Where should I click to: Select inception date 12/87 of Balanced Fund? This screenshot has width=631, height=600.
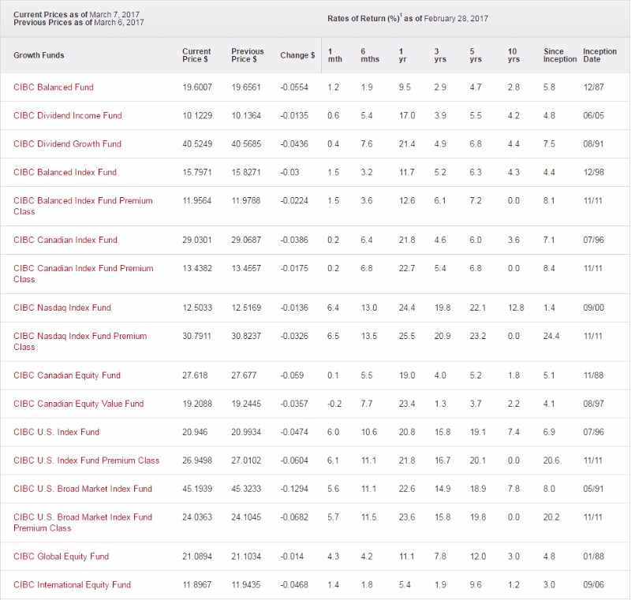click(594, 88)
